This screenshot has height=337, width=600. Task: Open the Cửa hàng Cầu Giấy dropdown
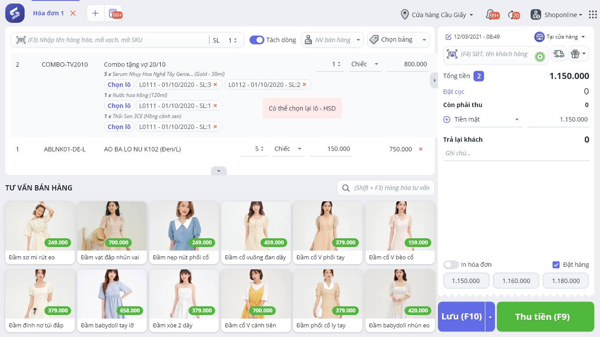point(437,15)
